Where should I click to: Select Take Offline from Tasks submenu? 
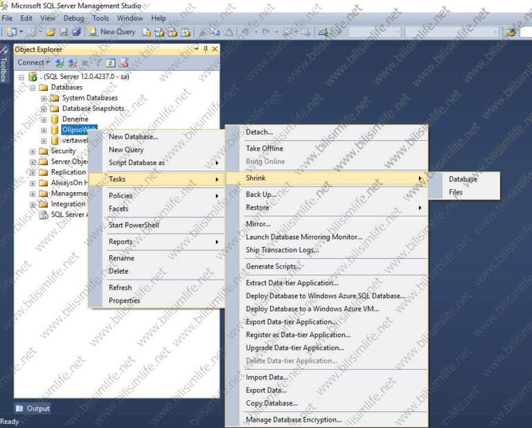click(264, 148)
